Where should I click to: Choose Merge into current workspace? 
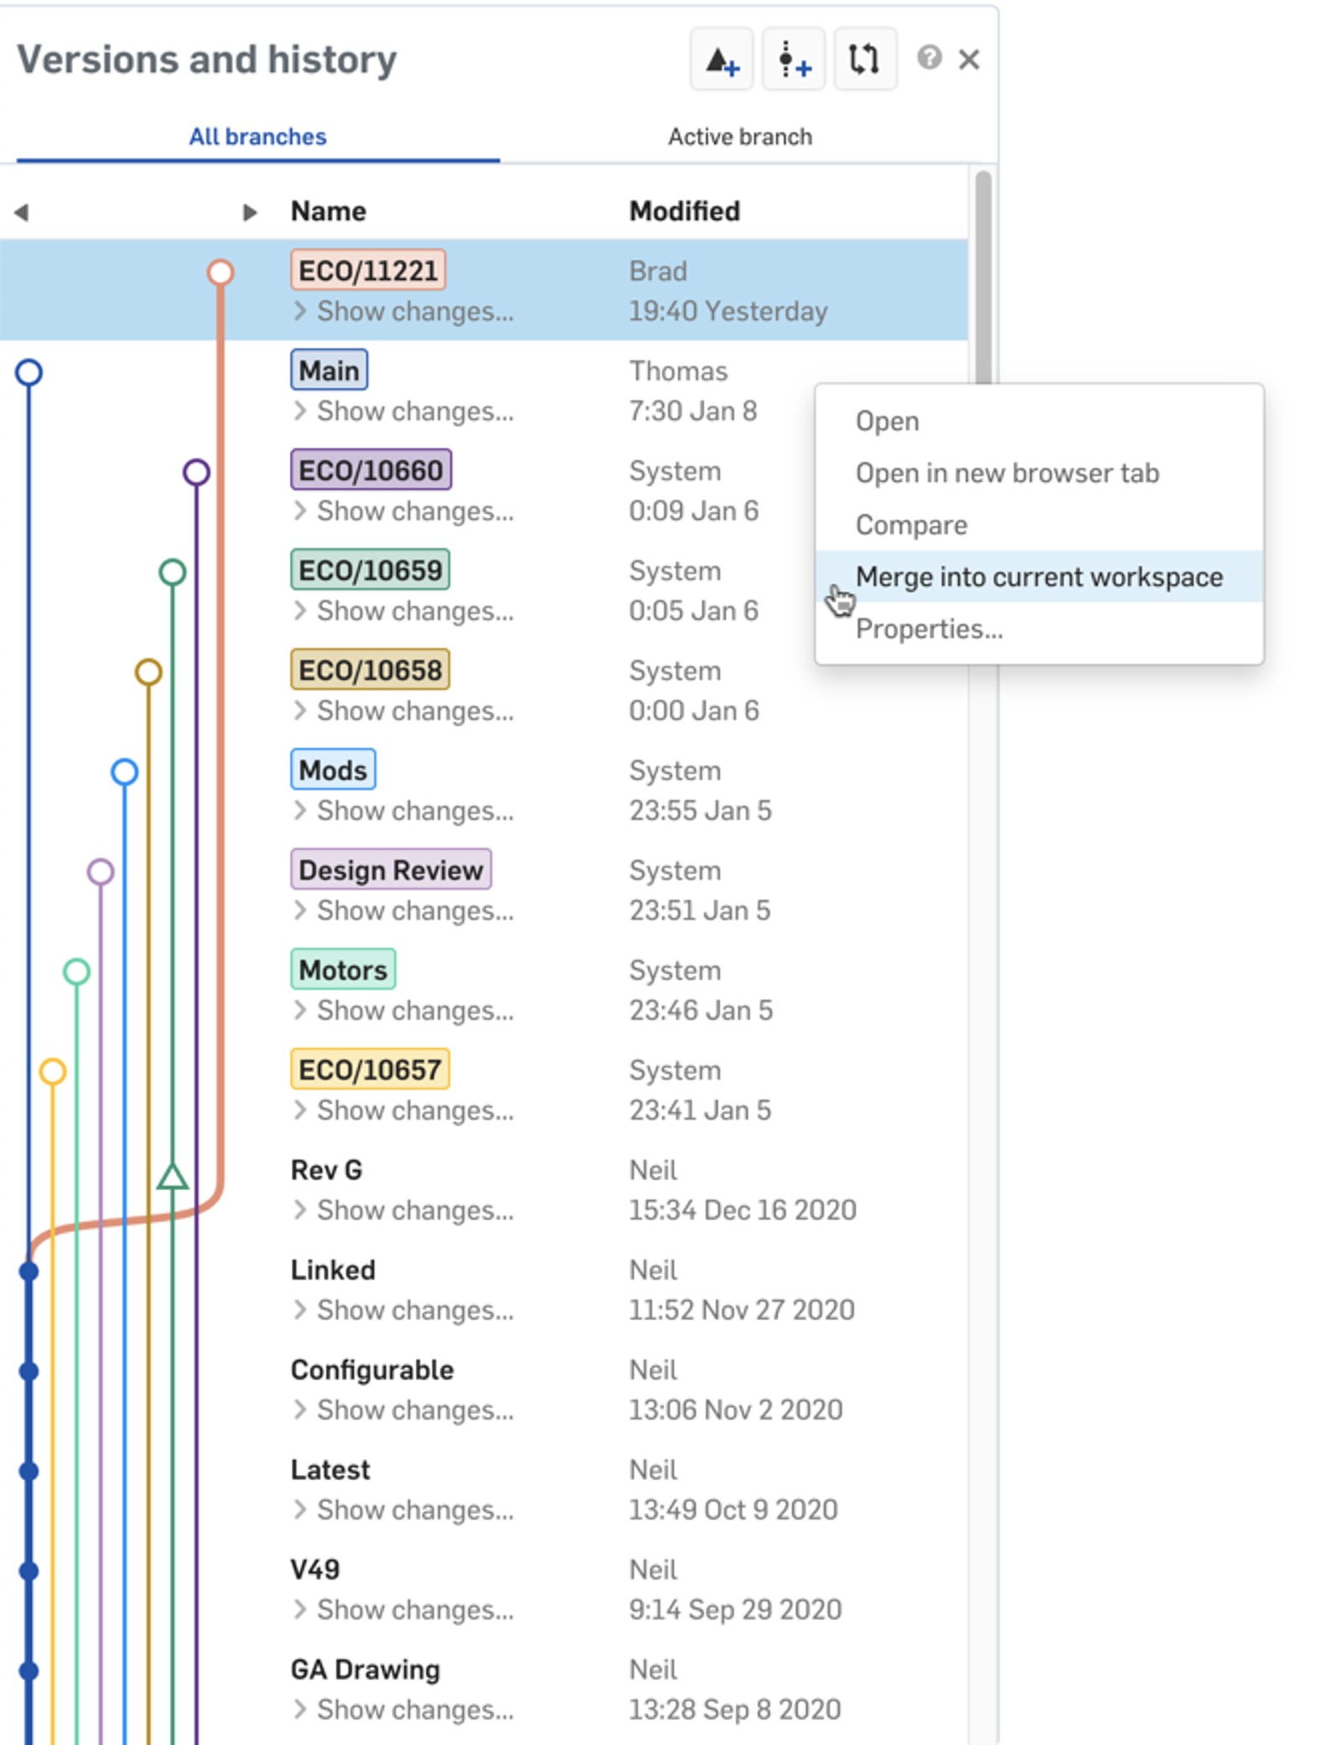click(x=1038, y=577)
